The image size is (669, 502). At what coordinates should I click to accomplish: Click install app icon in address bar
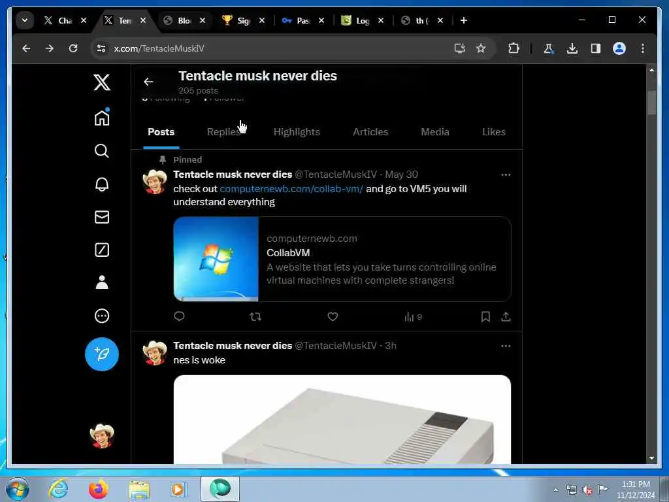click(459, 48)
